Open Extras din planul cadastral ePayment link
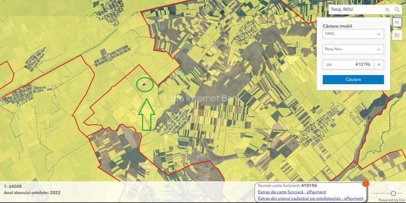 [310, 198]
